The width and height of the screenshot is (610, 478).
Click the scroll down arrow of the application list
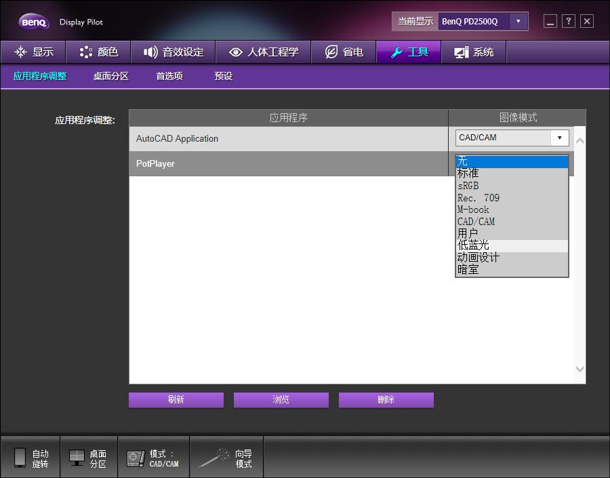(579, 369)
